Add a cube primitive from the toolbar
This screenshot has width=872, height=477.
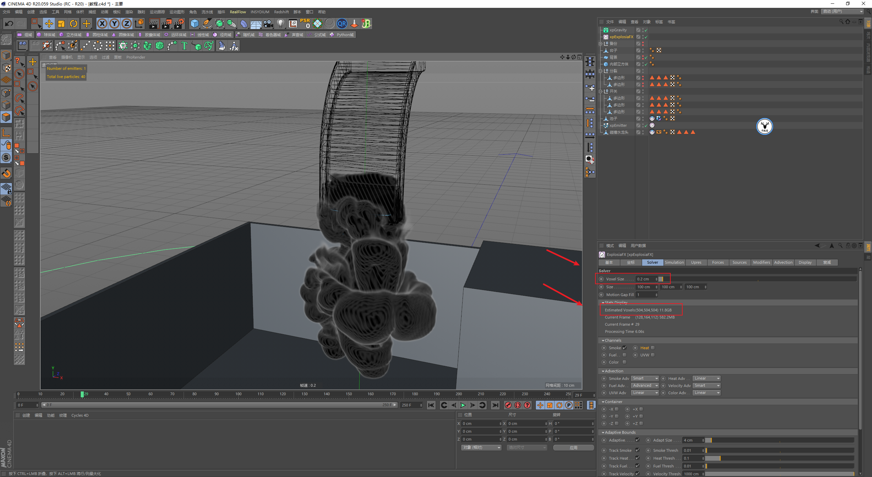[x=194, y=24]
